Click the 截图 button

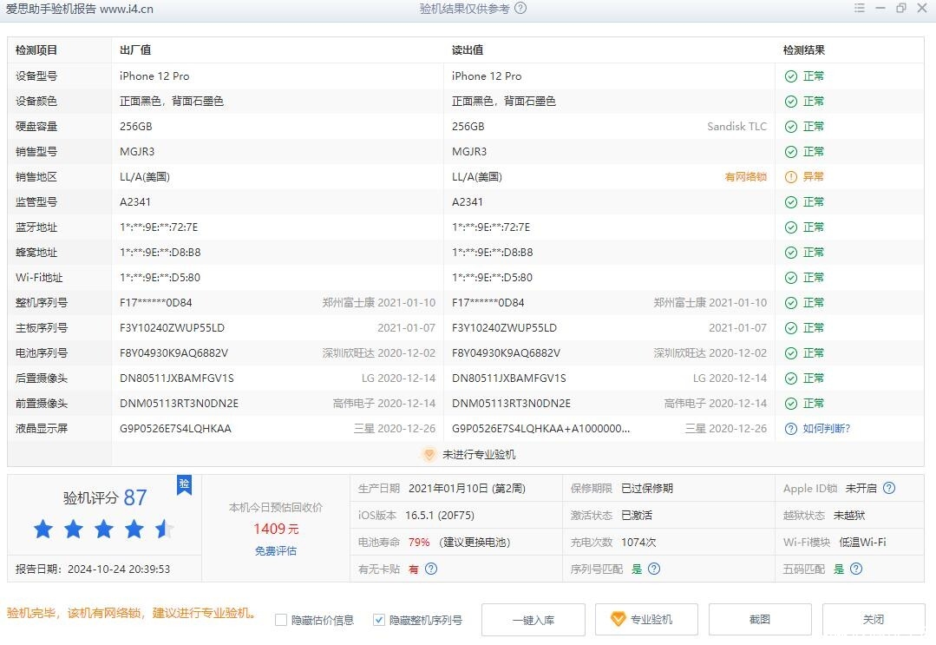point(760,620)
